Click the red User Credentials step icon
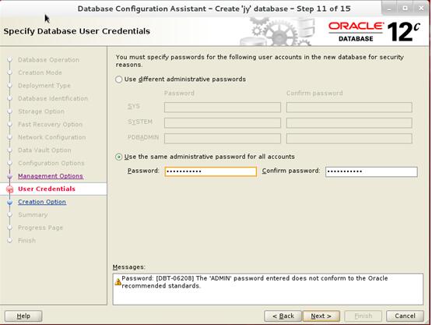This screenshot has width=432, height=325. 10,189
